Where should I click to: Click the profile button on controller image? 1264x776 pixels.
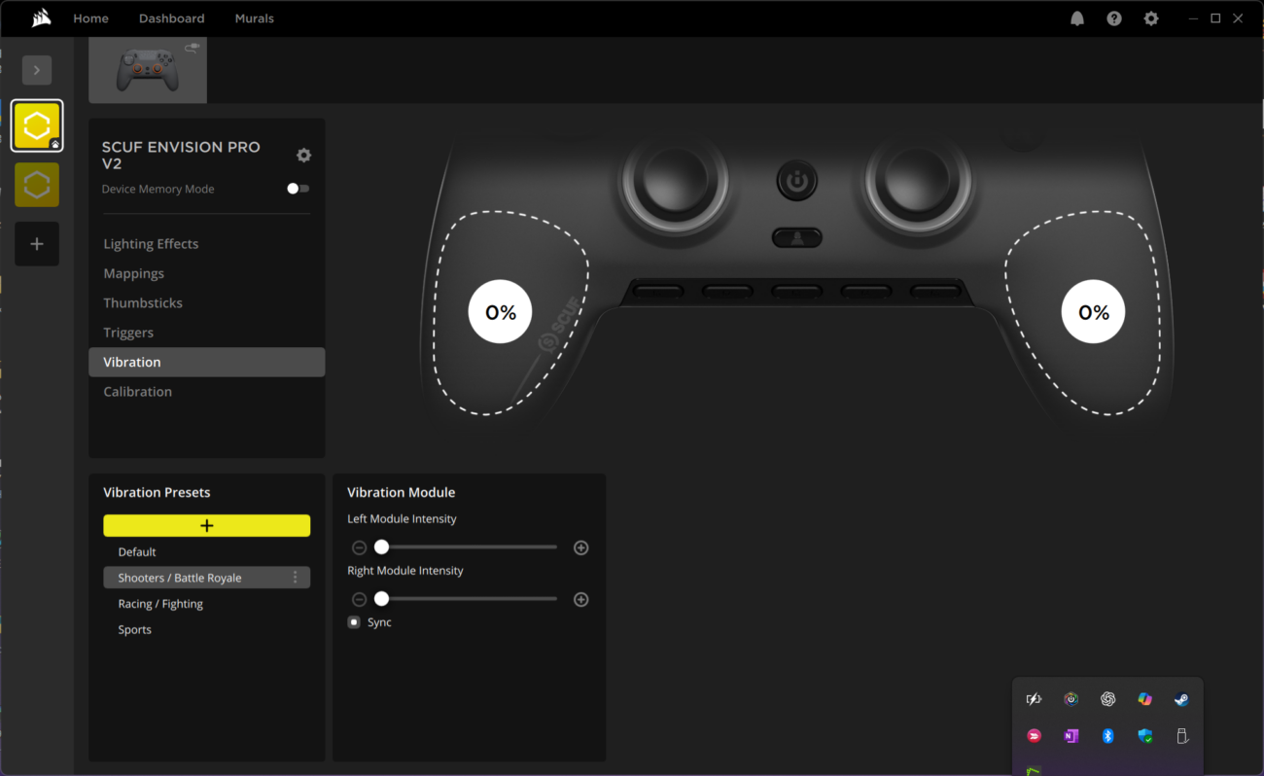pyautogui.click(x=797, y=237)
